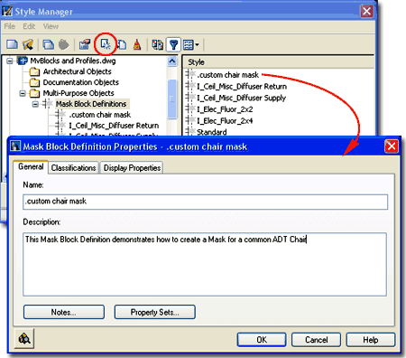Click the New Drawing toolbar icon
This screenshot has width=406, height=358.
coord(12,44)
